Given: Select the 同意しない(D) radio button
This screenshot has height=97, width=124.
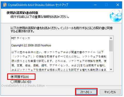Looking at the screenshot, I should point(12,82).
